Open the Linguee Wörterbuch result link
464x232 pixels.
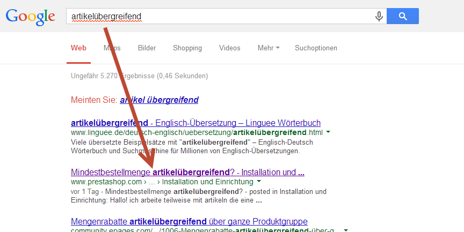195,123
